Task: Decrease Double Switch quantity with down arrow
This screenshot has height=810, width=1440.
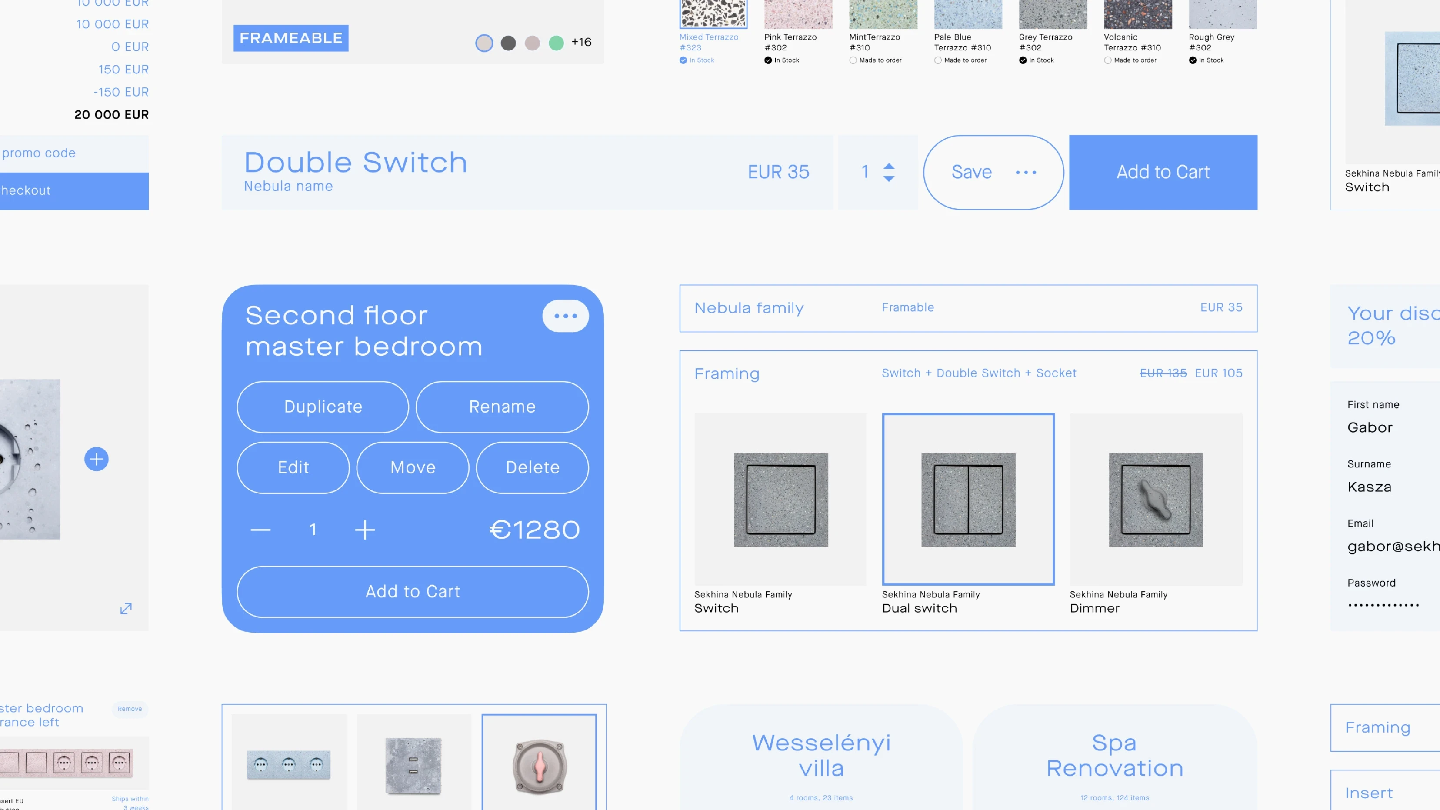Action: point(889,179)
